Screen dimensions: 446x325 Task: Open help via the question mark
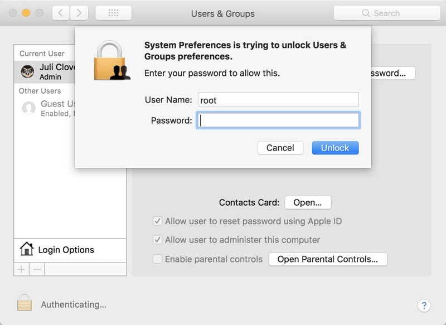click(x=425, y=304)
